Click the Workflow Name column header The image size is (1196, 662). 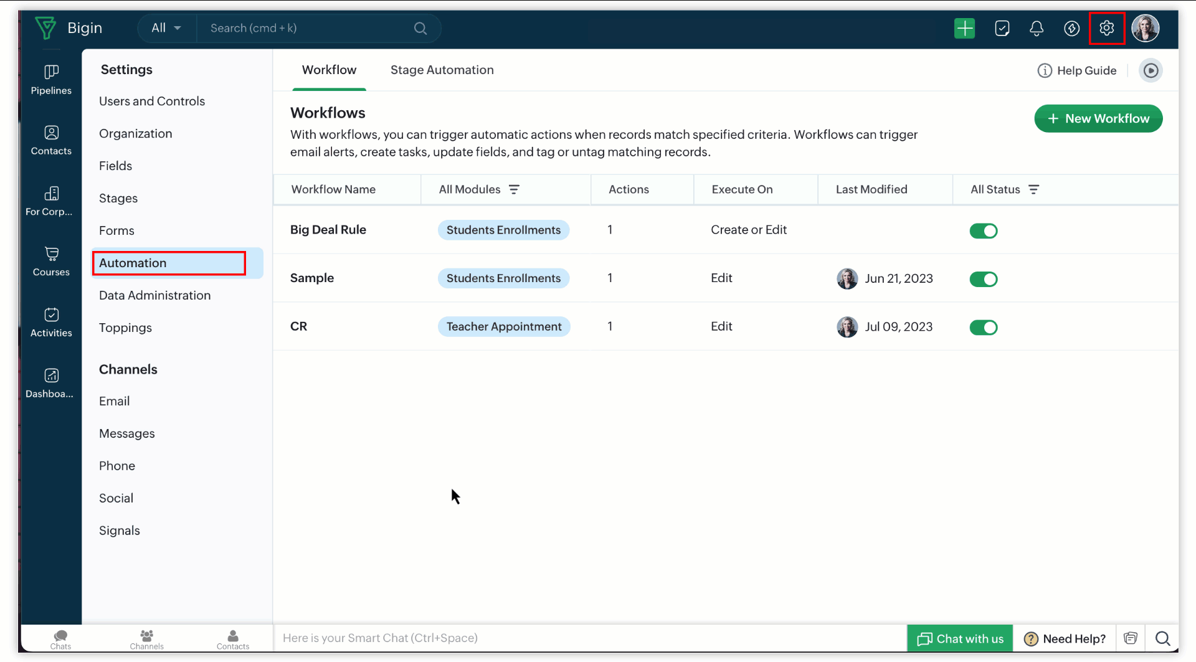[333, 189]
